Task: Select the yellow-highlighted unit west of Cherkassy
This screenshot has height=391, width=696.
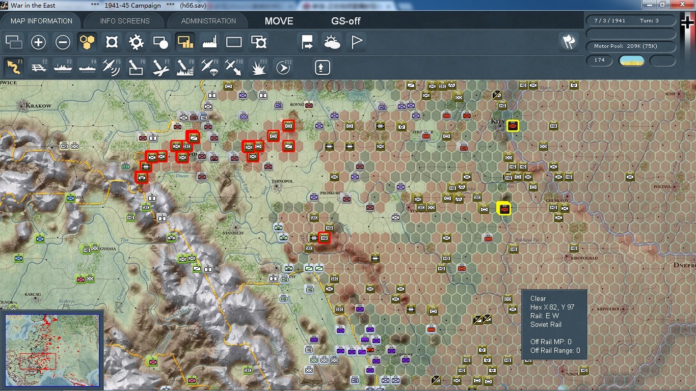Action: pos(504,208)
